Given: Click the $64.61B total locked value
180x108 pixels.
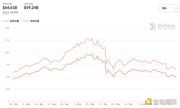Looking at the screenshot, I should tap(10, 8).
